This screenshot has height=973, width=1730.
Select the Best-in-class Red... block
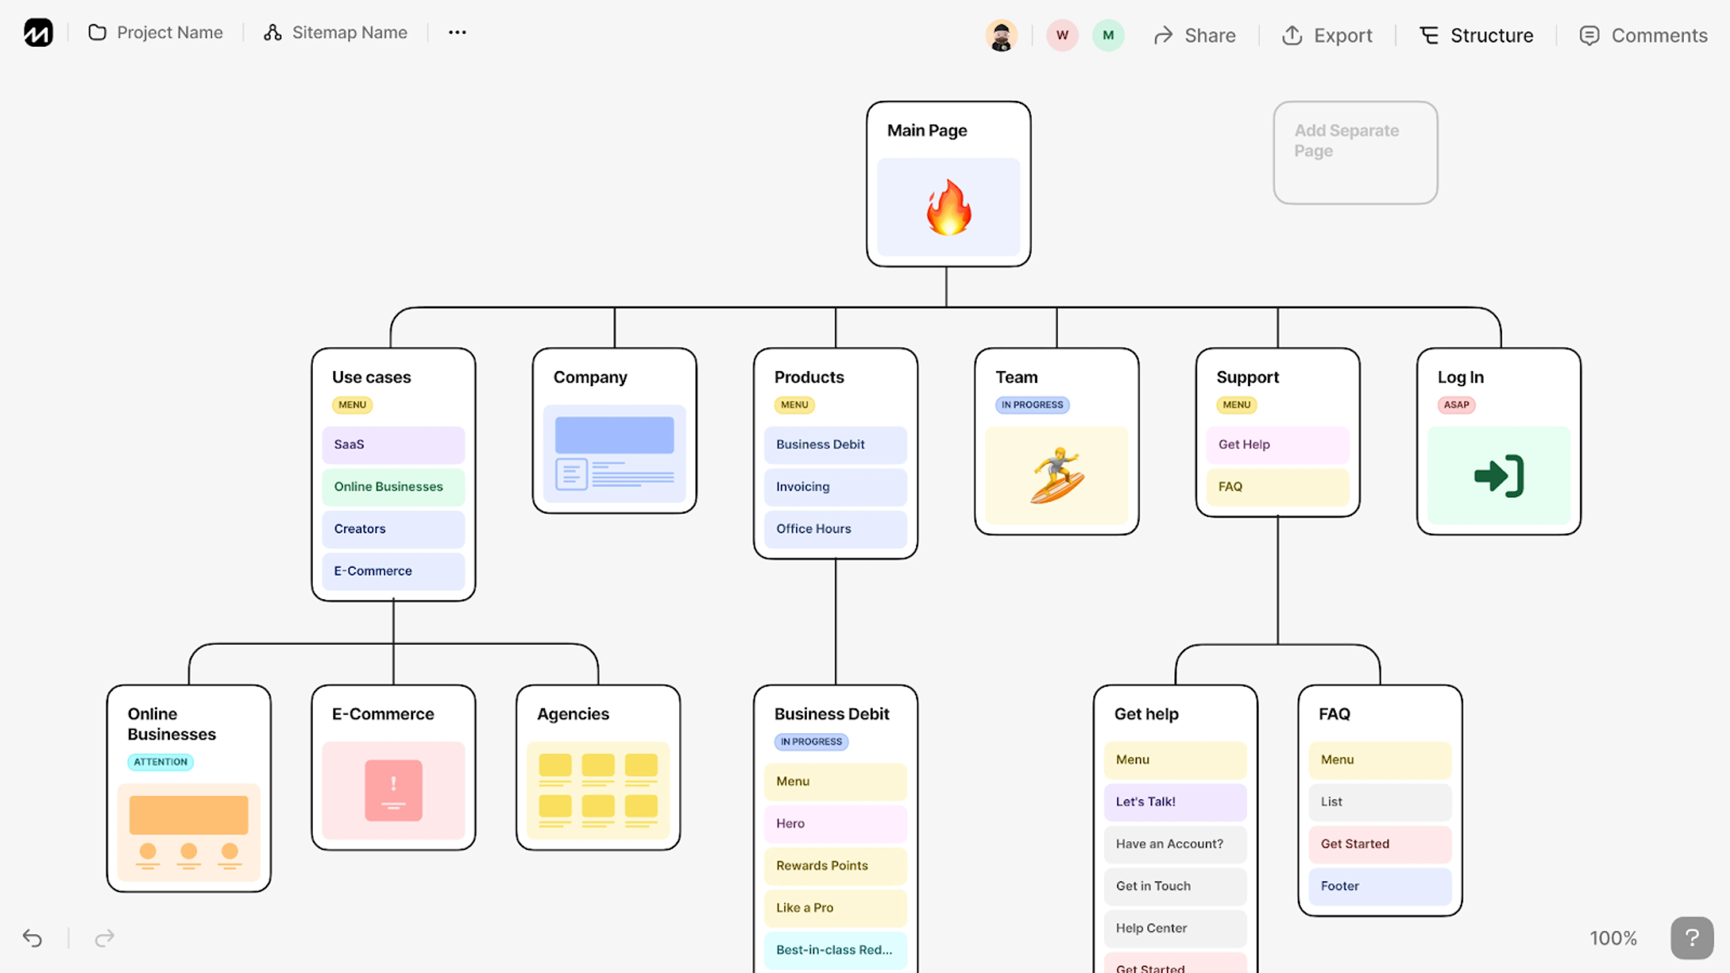click(x=835, y=951)
